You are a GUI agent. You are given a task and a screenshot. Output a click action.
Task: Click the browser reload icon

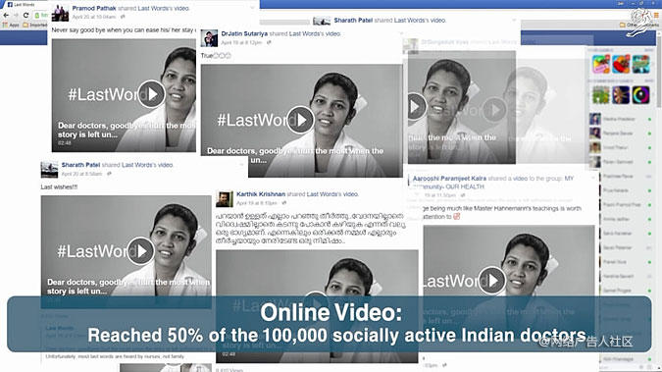coord(25,16)
